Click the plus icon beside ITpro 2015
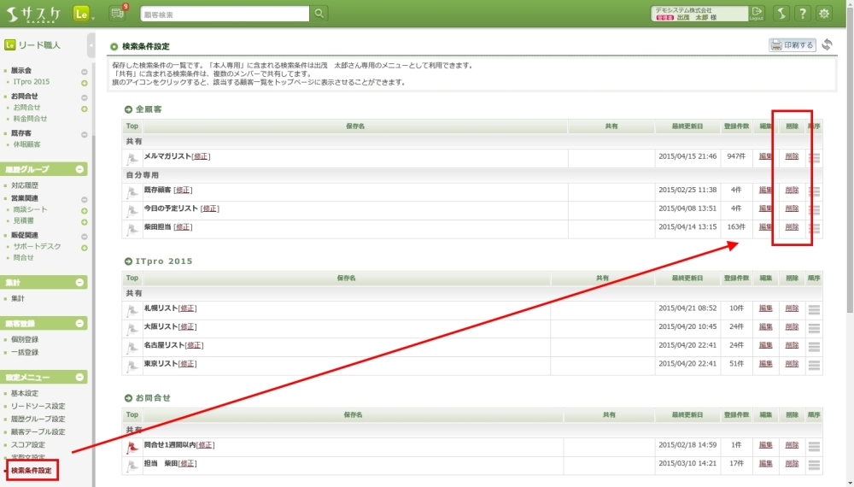Screen dimensions: 854x487 [85, 83]
